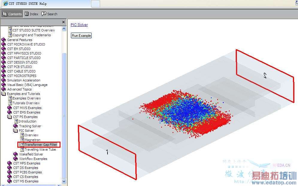Click the CST MICROSTRIPES book icon
The width and height of the screenshot is (298, 186).
pos(4,76)
